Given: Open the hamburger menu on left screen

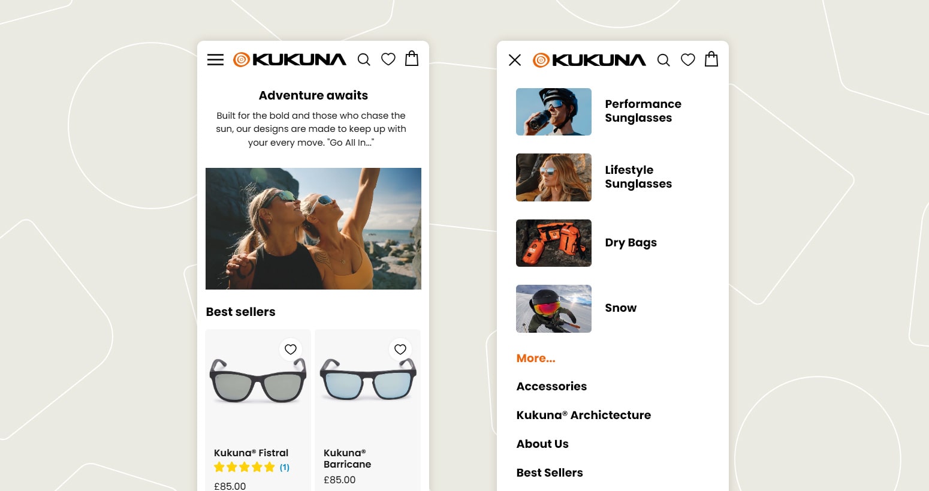Looking at the screenshot, I should (215, 60).
